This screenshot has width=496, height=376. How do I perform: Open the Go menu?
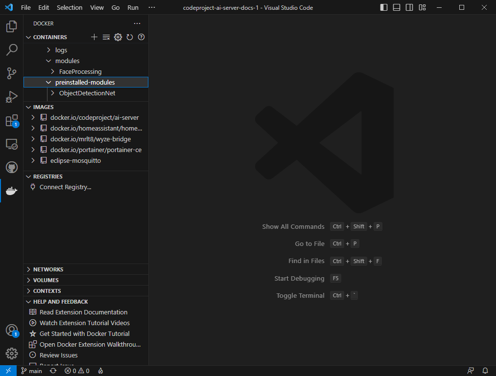point(116,8)
